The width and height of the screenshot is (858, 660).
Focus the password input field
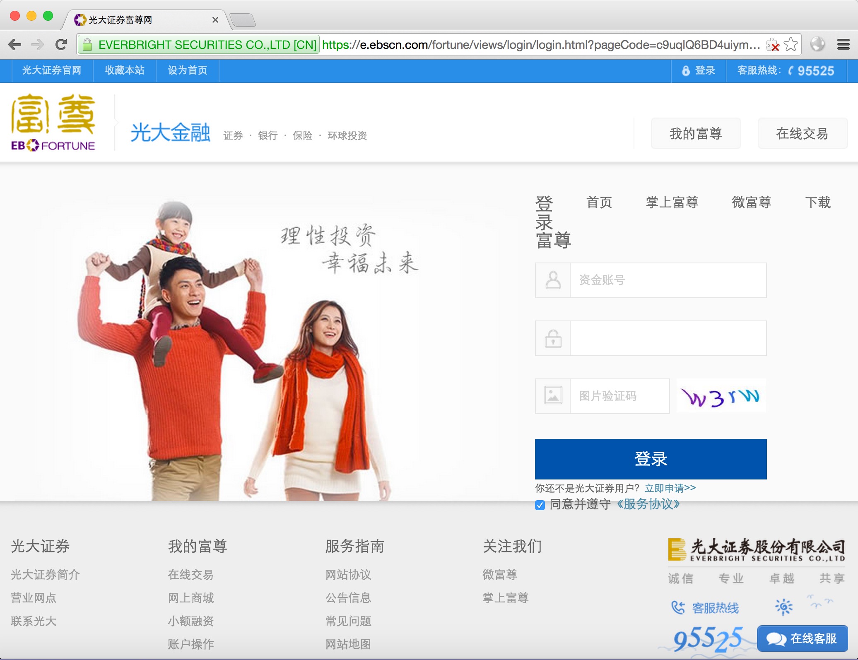668,338
